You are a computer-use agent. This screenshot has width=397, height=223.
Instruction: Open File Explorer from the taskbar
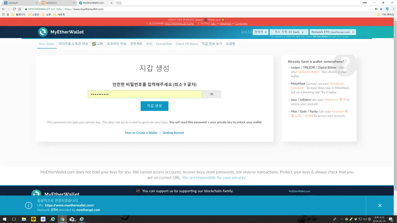[x=24, y=219]
